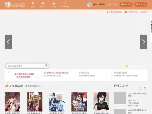The height and width of the screenshot is (114, 152).
Task: Open the 排行榜 rankings page
Action: (53, 5)
